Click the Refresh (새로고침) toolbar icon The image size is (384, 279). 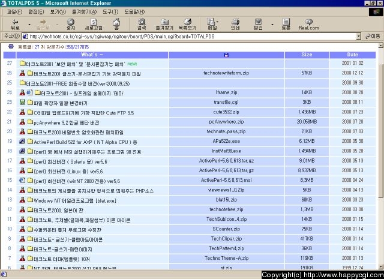tap(94, 25)
